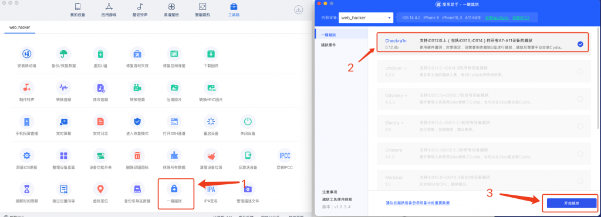Image resolution: width=601 pixels, height=217 pixels.
Task: Click the 重启设备 restart icon
Action: [211, 122]
